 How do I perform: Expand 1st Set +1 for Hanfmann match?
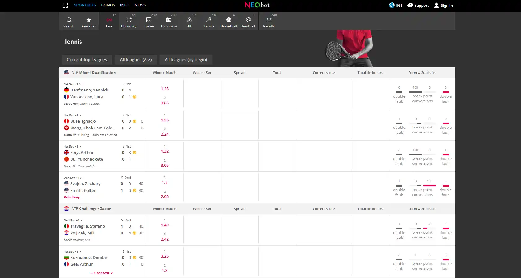(72, 84)
